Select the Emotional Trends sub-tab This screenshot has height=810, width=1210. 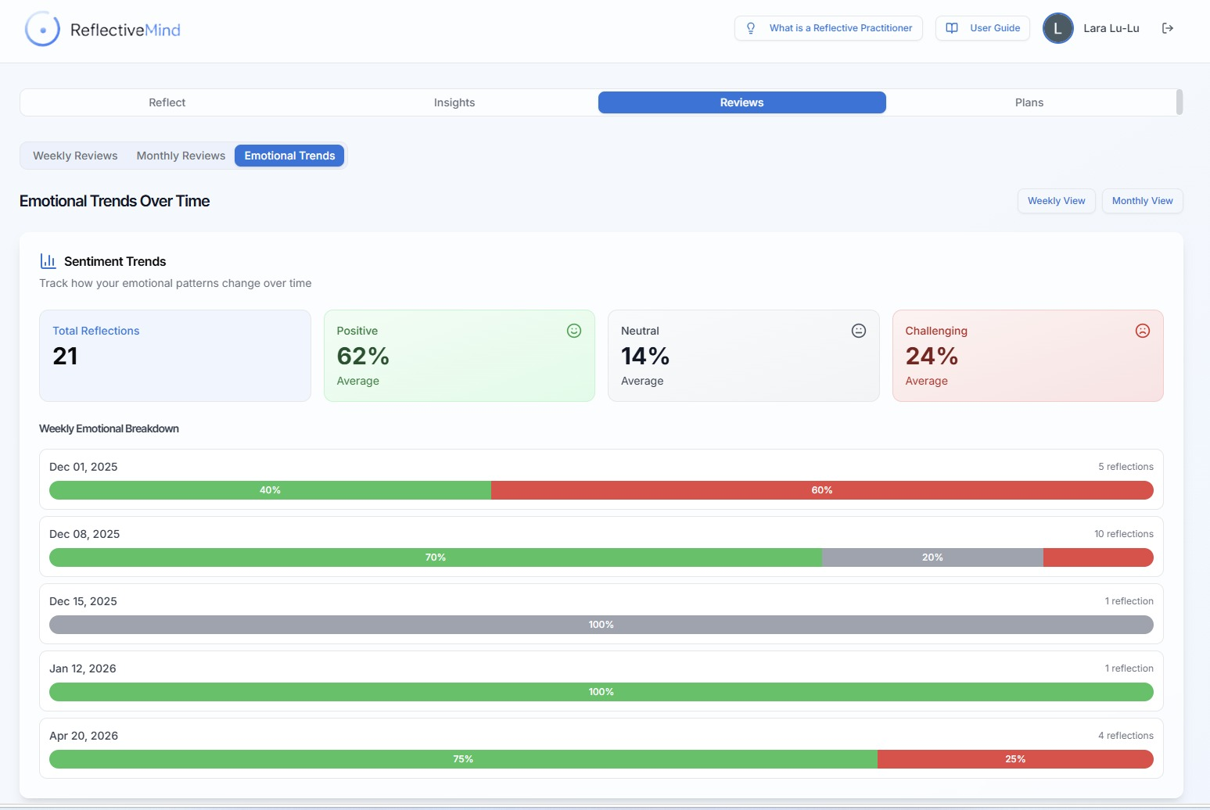[289, 156]
